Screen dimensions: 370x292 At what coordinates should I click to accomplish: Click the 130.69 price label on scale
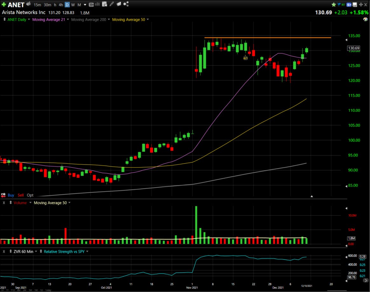353,48
